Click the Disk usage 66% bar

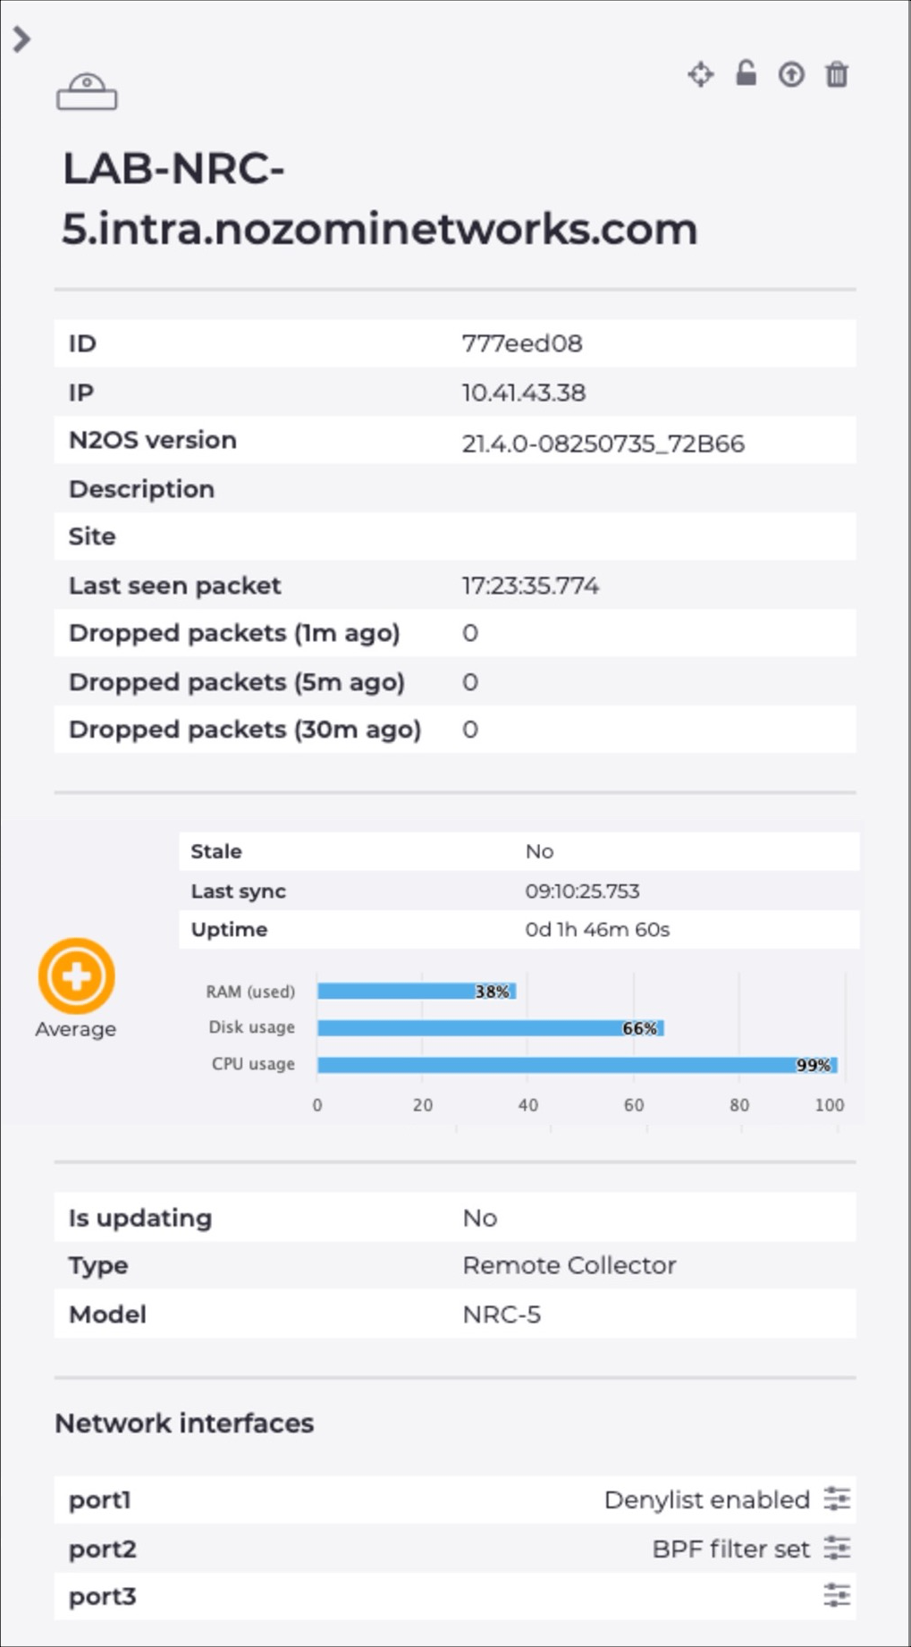click(491, 1027)
